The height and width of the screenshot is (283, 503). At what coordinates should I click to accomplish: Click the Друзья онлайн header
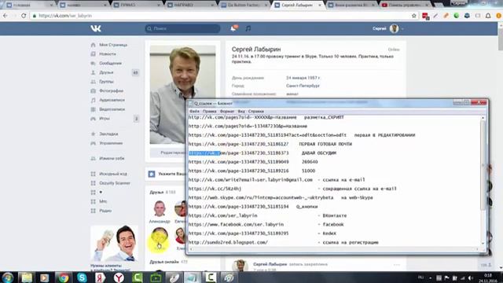164,262
